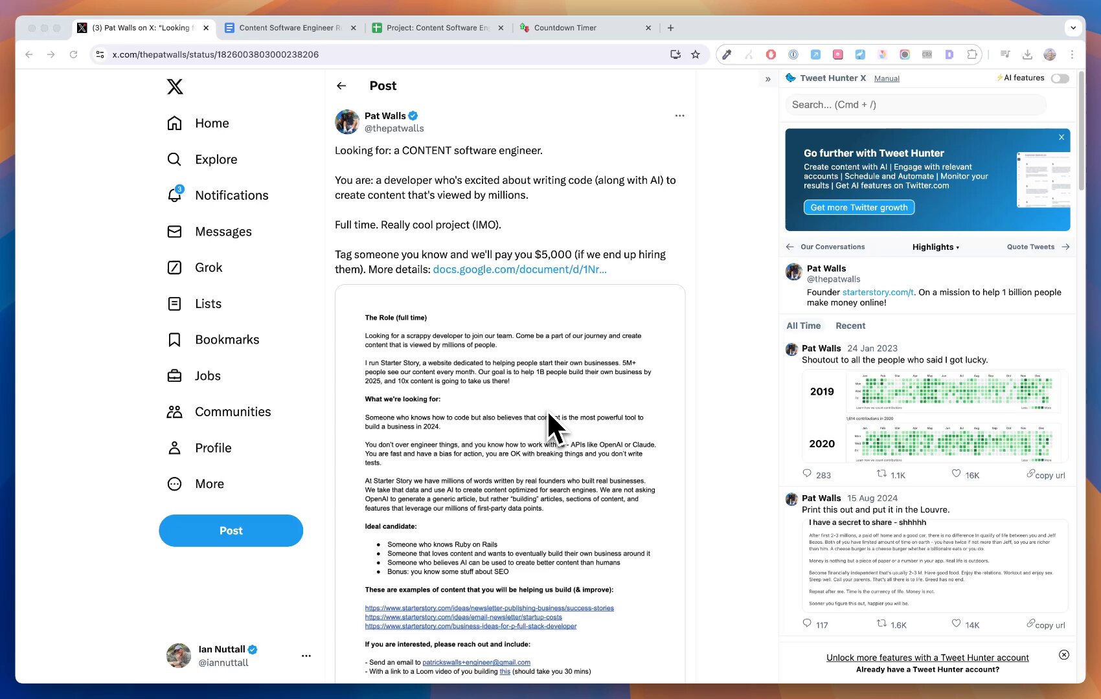Image resolution: width=1101 pixels, height=699 pixels.
Task: Close the Tweet Hunter promo banner
Action: tap(1061, 137)
